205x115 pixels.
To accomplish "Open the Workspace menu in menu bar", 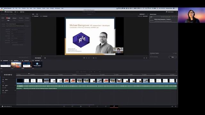I will click(57, 8).
